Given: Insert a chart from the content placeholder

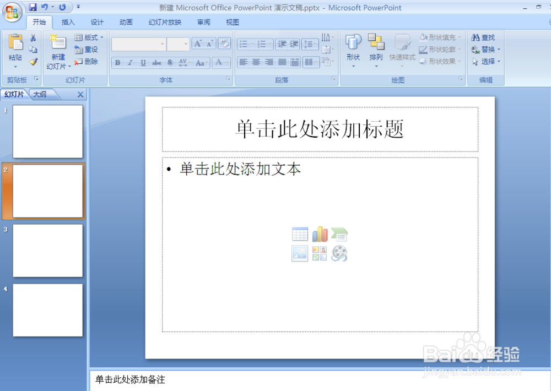Looking at the screenshot, I should 320,233.
